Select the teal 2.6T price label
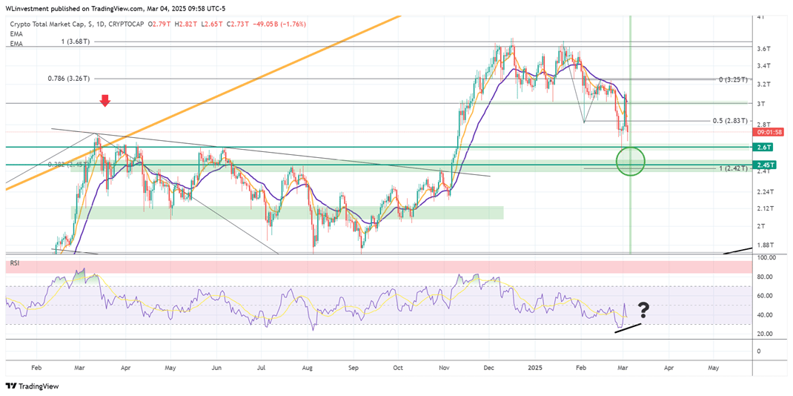The width and height of the screenshot is (793, 396). pyautogui.click(x=764, y=147)
